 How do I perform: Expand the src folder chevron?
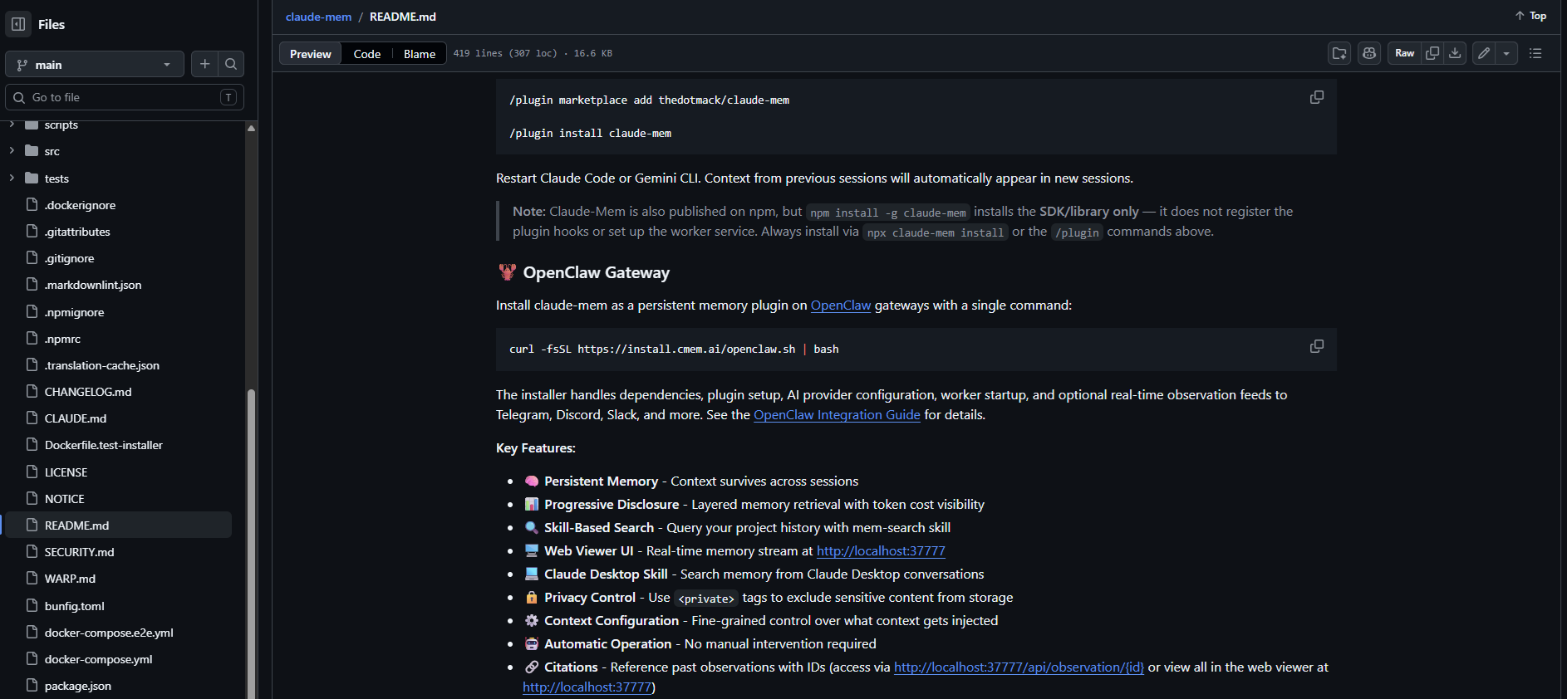click(x=12, y=151)
